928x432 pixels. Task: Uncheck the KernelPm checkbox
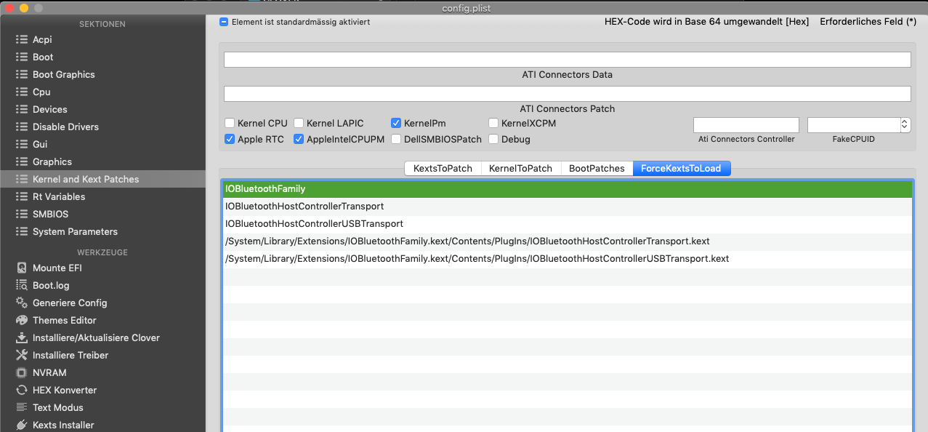396,123
